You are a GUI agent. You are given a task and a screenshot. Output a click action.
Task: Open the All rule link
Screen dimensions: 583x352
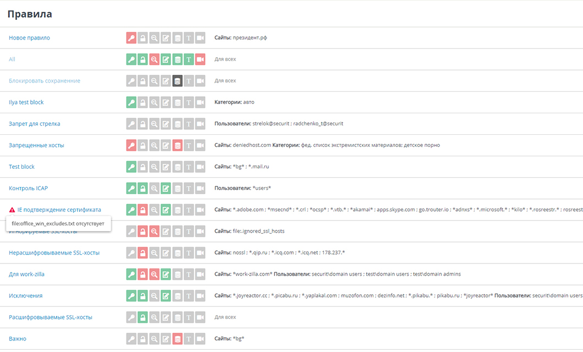tap(12, 59)
